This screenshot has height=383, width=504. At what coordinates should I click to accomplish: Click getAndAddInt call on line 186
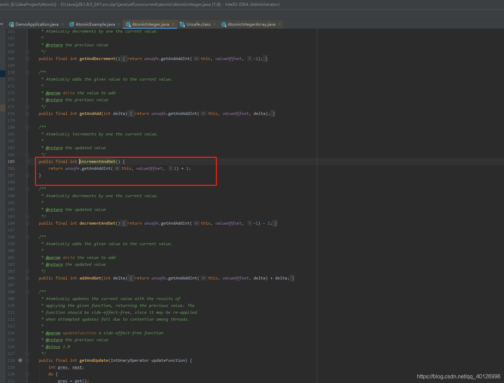point(96,168)
